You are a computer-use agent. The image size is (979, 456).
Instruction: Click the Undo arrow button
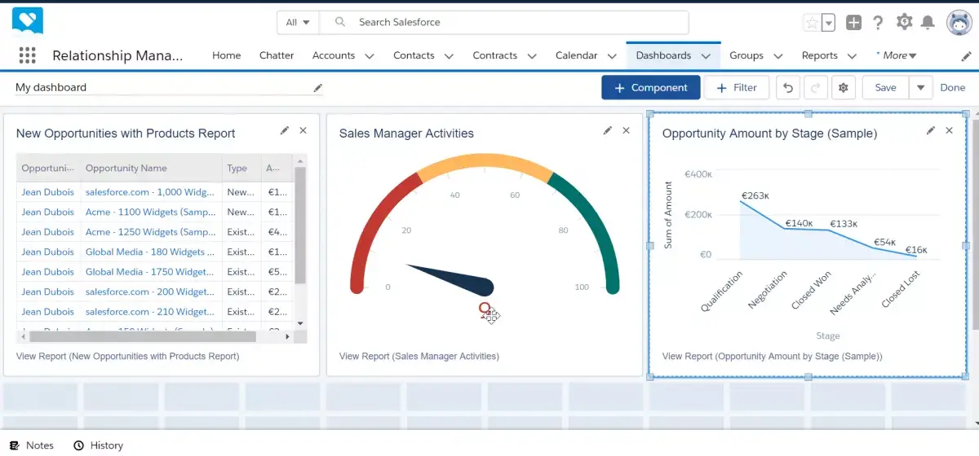[787, 88]
